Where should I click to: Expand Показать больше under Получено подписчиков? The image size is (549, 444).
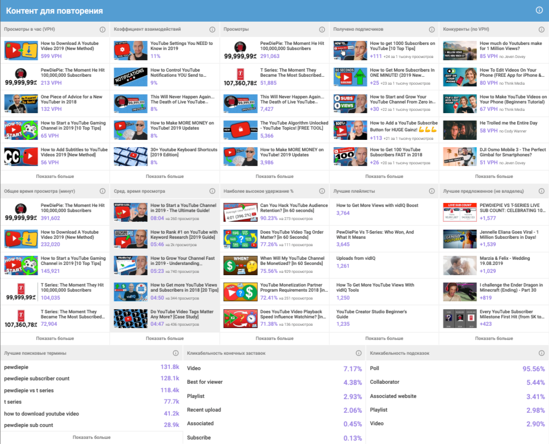coord(384,176)
